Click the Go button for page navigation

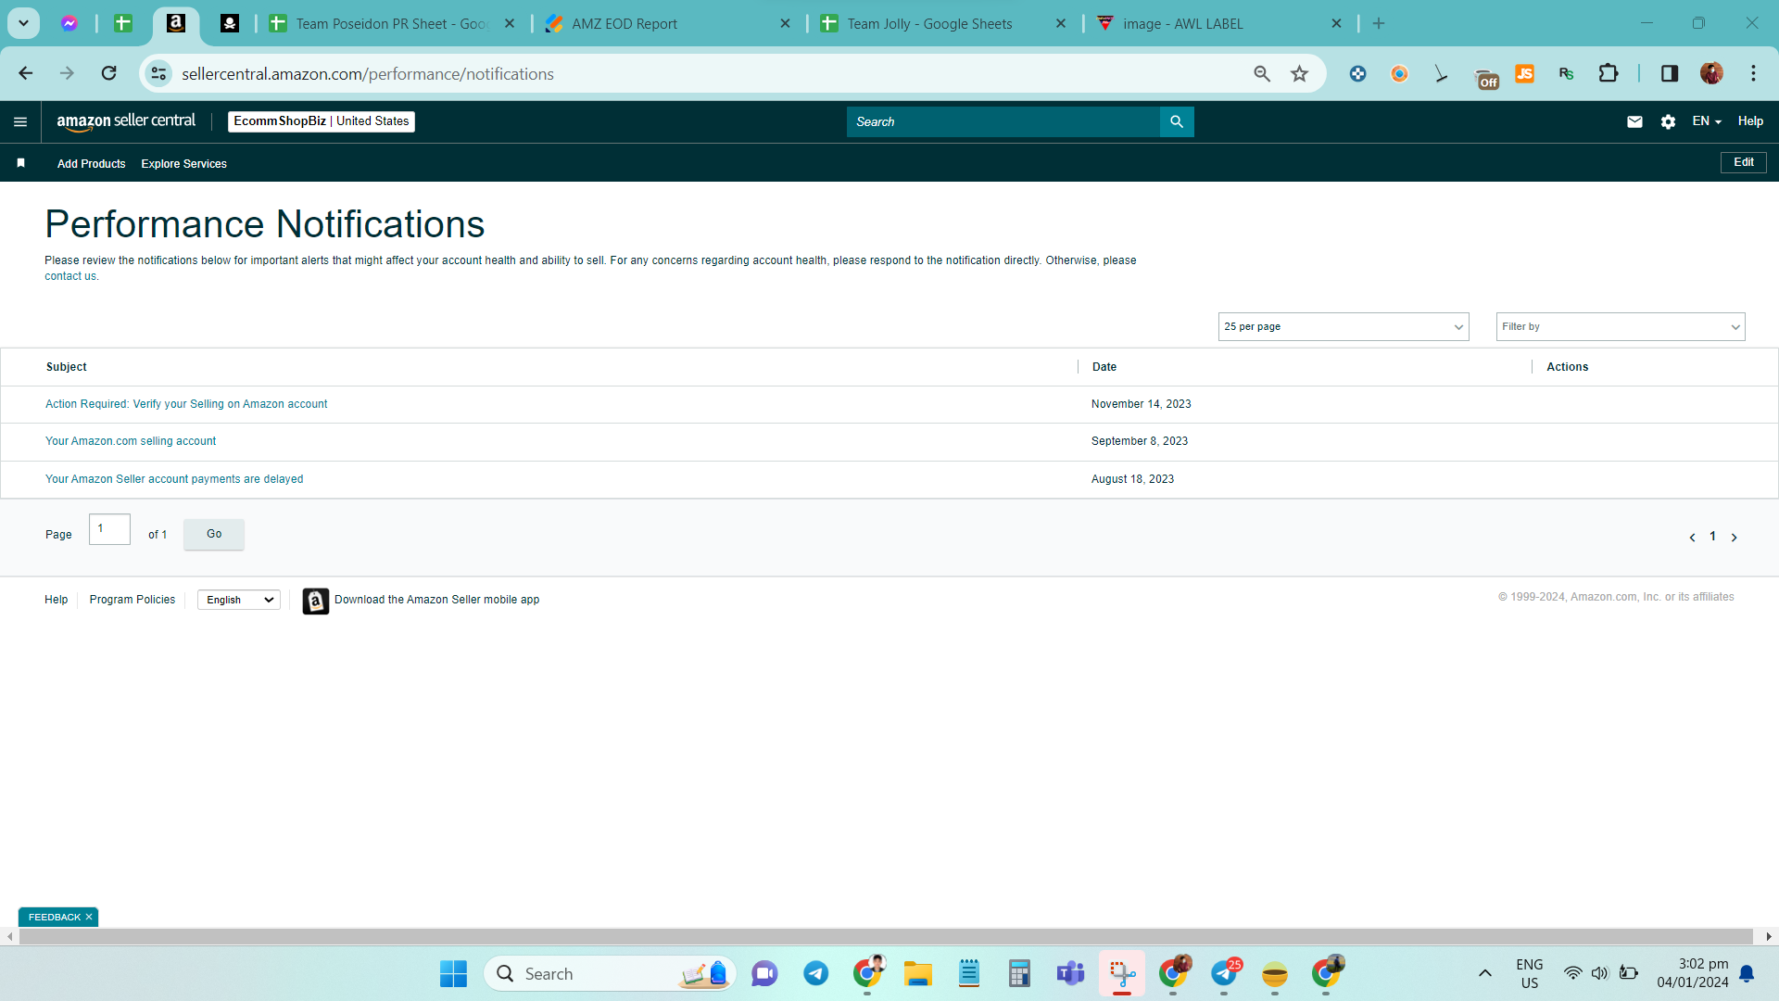click(x=214, y=534)
